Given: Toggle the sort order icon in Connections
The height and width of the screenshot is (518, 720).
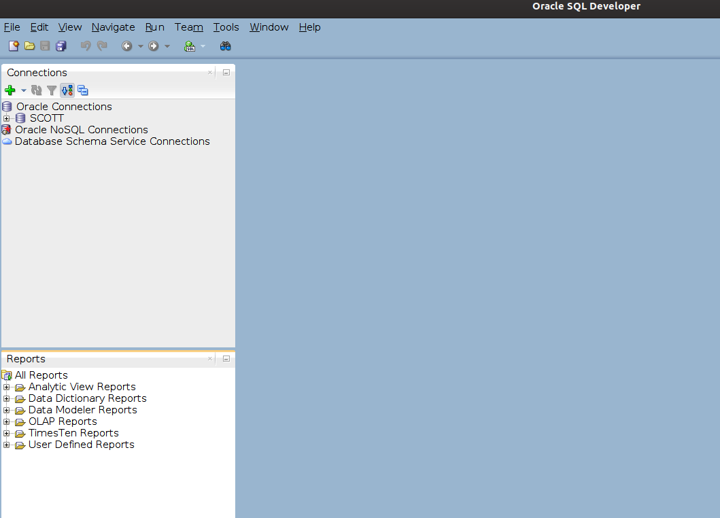Looking at the screenshot, I should 67,90.
